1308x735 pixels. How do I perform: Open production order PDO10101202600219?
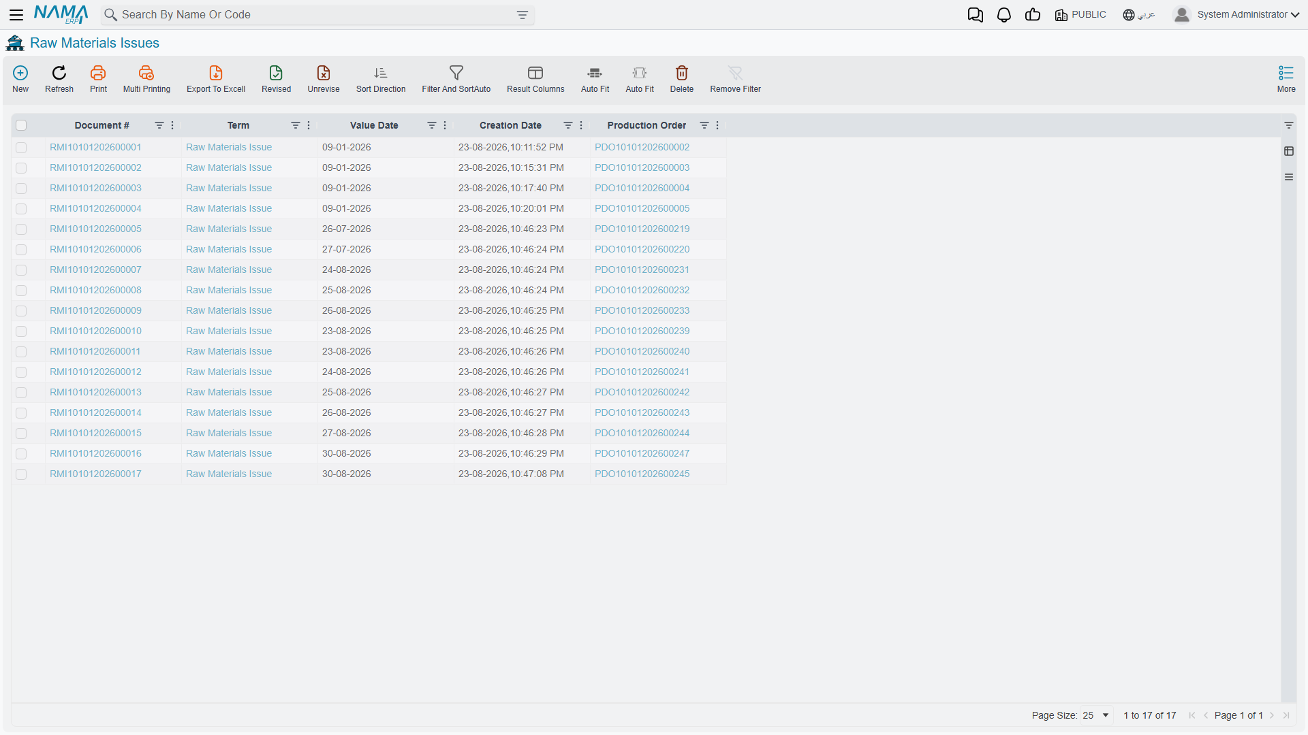pyautogui.click(x=642, y=229)
